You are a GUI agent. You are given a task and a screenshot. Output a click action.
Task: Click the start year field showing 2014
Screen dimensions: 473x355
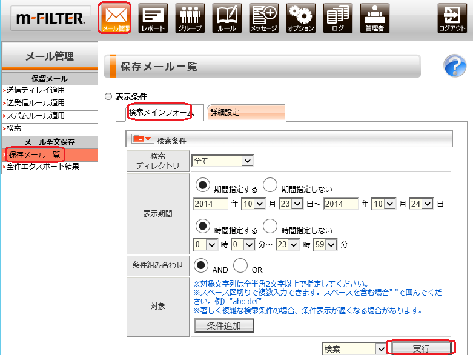click(210, 204)
